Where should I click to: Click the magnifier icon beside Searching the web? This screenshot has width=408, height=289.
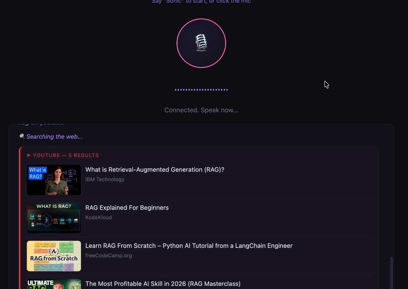pos(22,136)
